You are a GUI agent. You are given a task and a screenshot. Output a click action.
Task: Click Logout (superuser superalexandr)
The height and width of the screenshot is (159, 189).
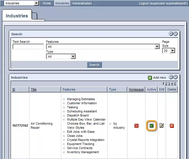coord(163,3)
